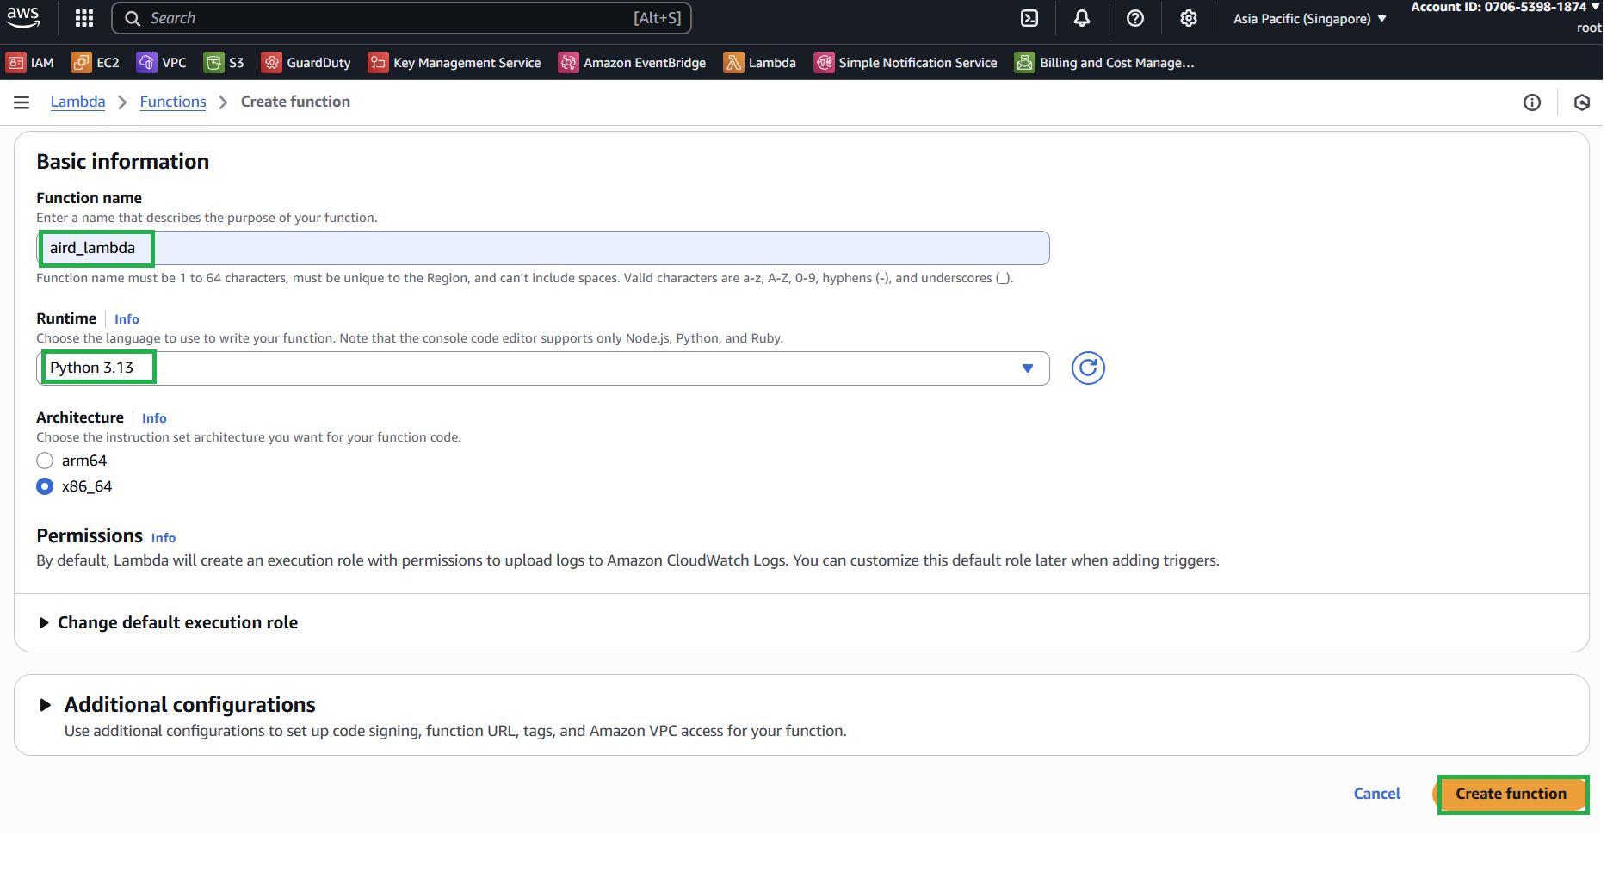This screenshot has height=878, width=1607.
Task: Open Key Management Service shortcut
Action: [454, 63]
